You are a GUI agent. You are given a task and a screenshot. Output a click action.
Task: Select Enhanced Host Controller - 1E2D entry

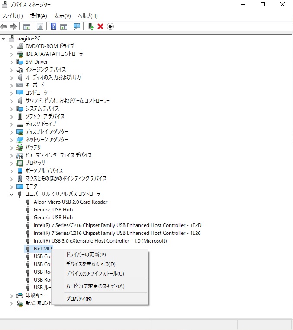coord(118,225)
